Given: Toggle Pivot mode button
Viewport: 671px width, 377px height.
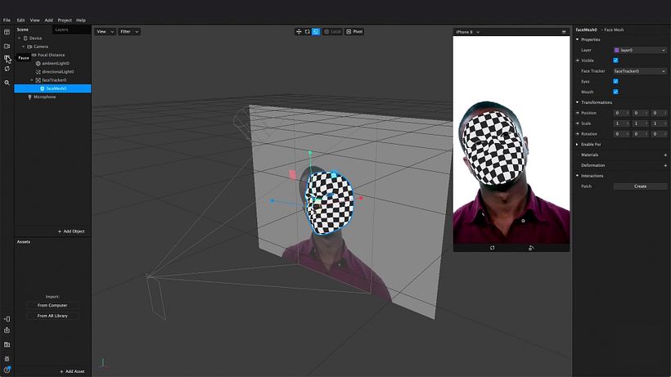Looking at the screenshot, I should pyautogui.click(x=354, y=32).
